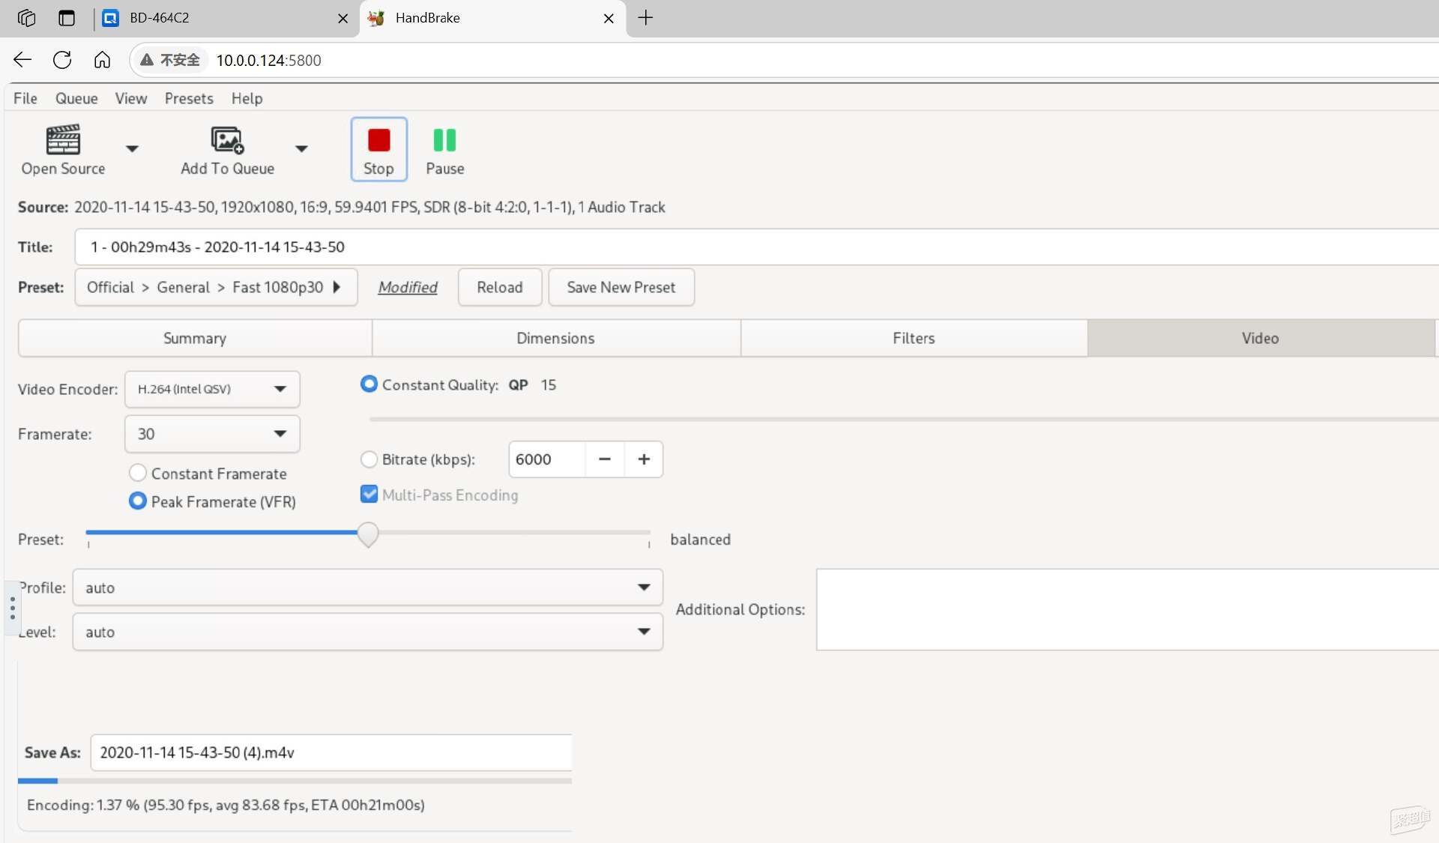Close the HandBrake browser tab

coord(609,18)
